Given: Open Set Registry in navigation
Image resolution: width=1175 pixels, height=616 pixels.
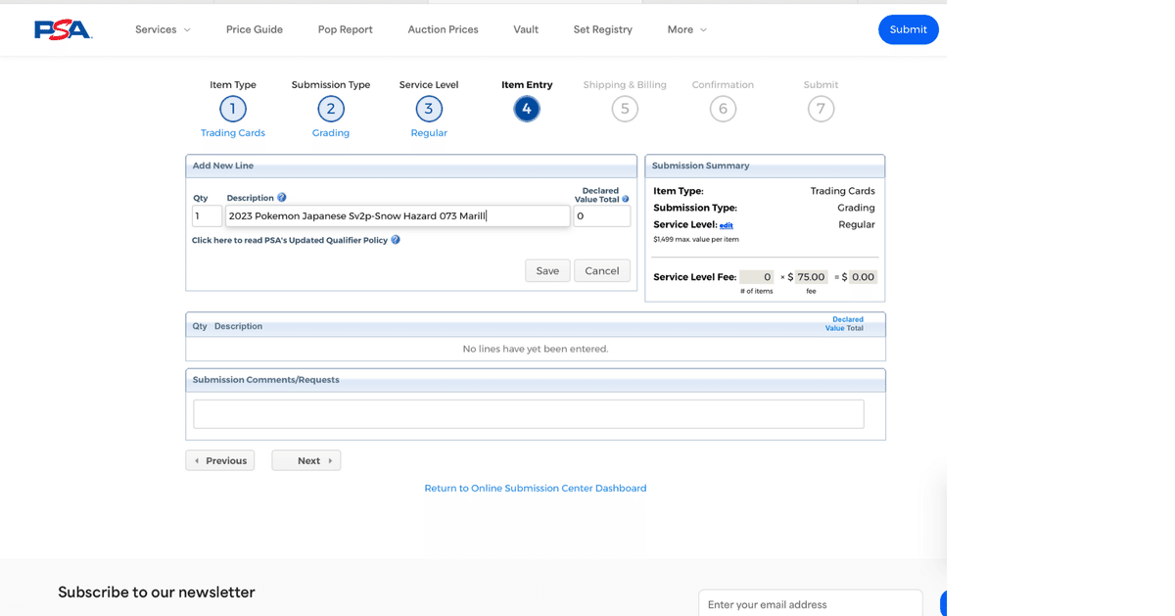Looking at the screenshot, I should [x=603, y=29].
